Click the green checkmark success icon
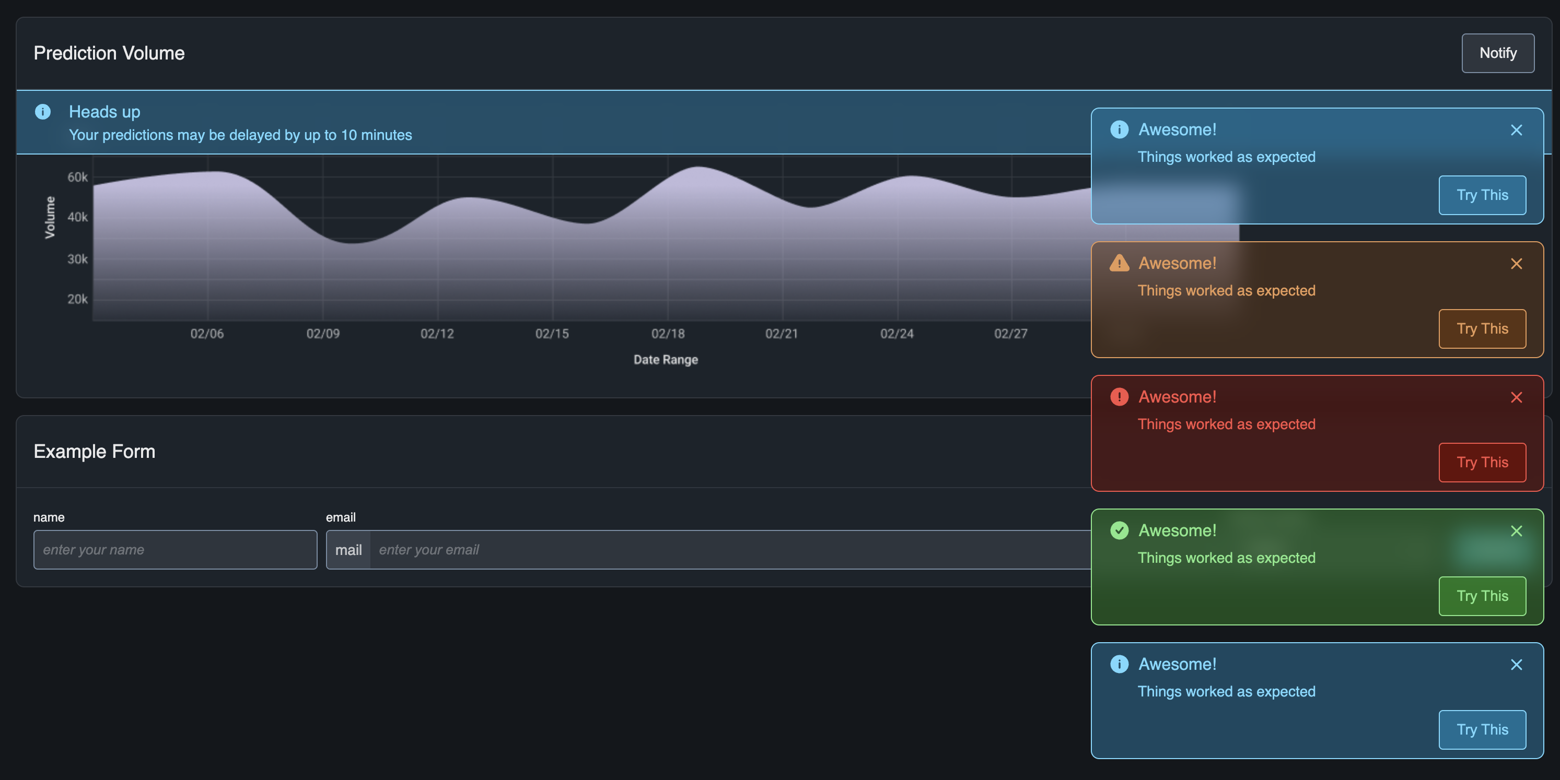 (x=1119, y=530)
